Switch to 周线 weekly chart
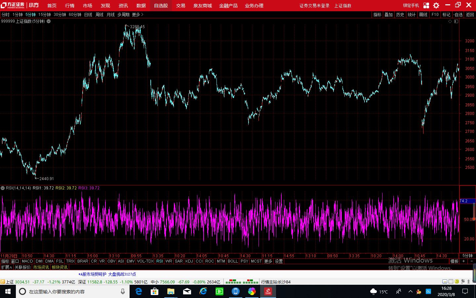The height and width of the screenshot is (298, 476). coord(99,15)
